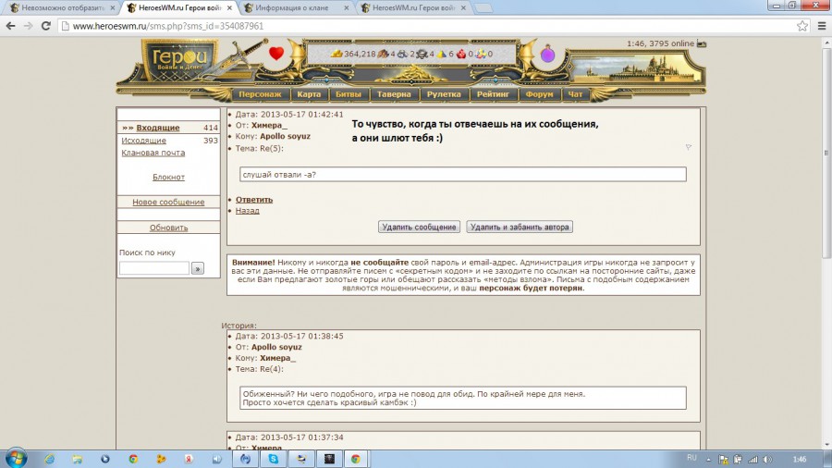Screen dimensions: 832x468
Task: Click the mercury resource icon
Action: [422, 54]
